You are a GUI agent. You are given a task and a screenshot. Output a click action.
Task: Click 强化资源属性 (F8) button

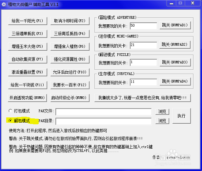point(70,59)
